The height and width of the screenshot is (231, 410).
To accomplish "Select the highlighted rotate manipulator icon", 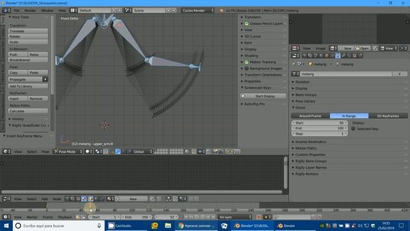I will tap(118, 151).
